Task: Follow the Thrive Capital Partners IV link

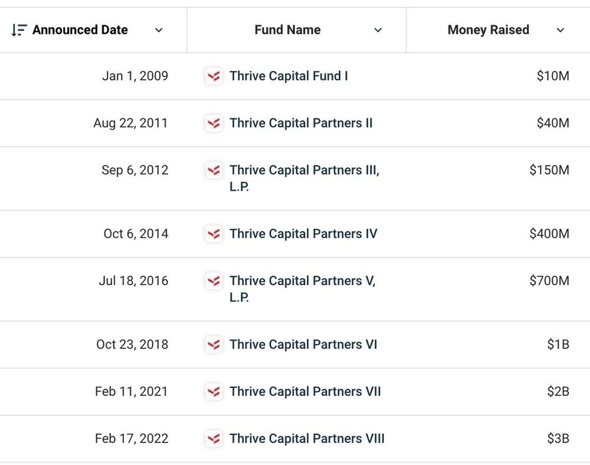Action: 303,234
